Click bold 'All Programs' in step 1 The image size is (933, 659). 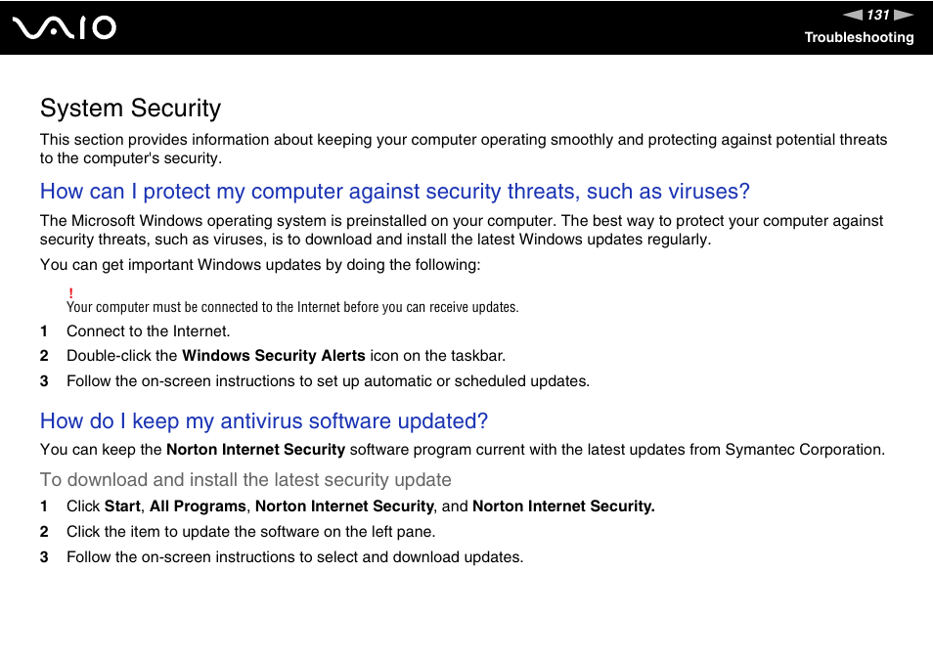click(x=198, y=506)
